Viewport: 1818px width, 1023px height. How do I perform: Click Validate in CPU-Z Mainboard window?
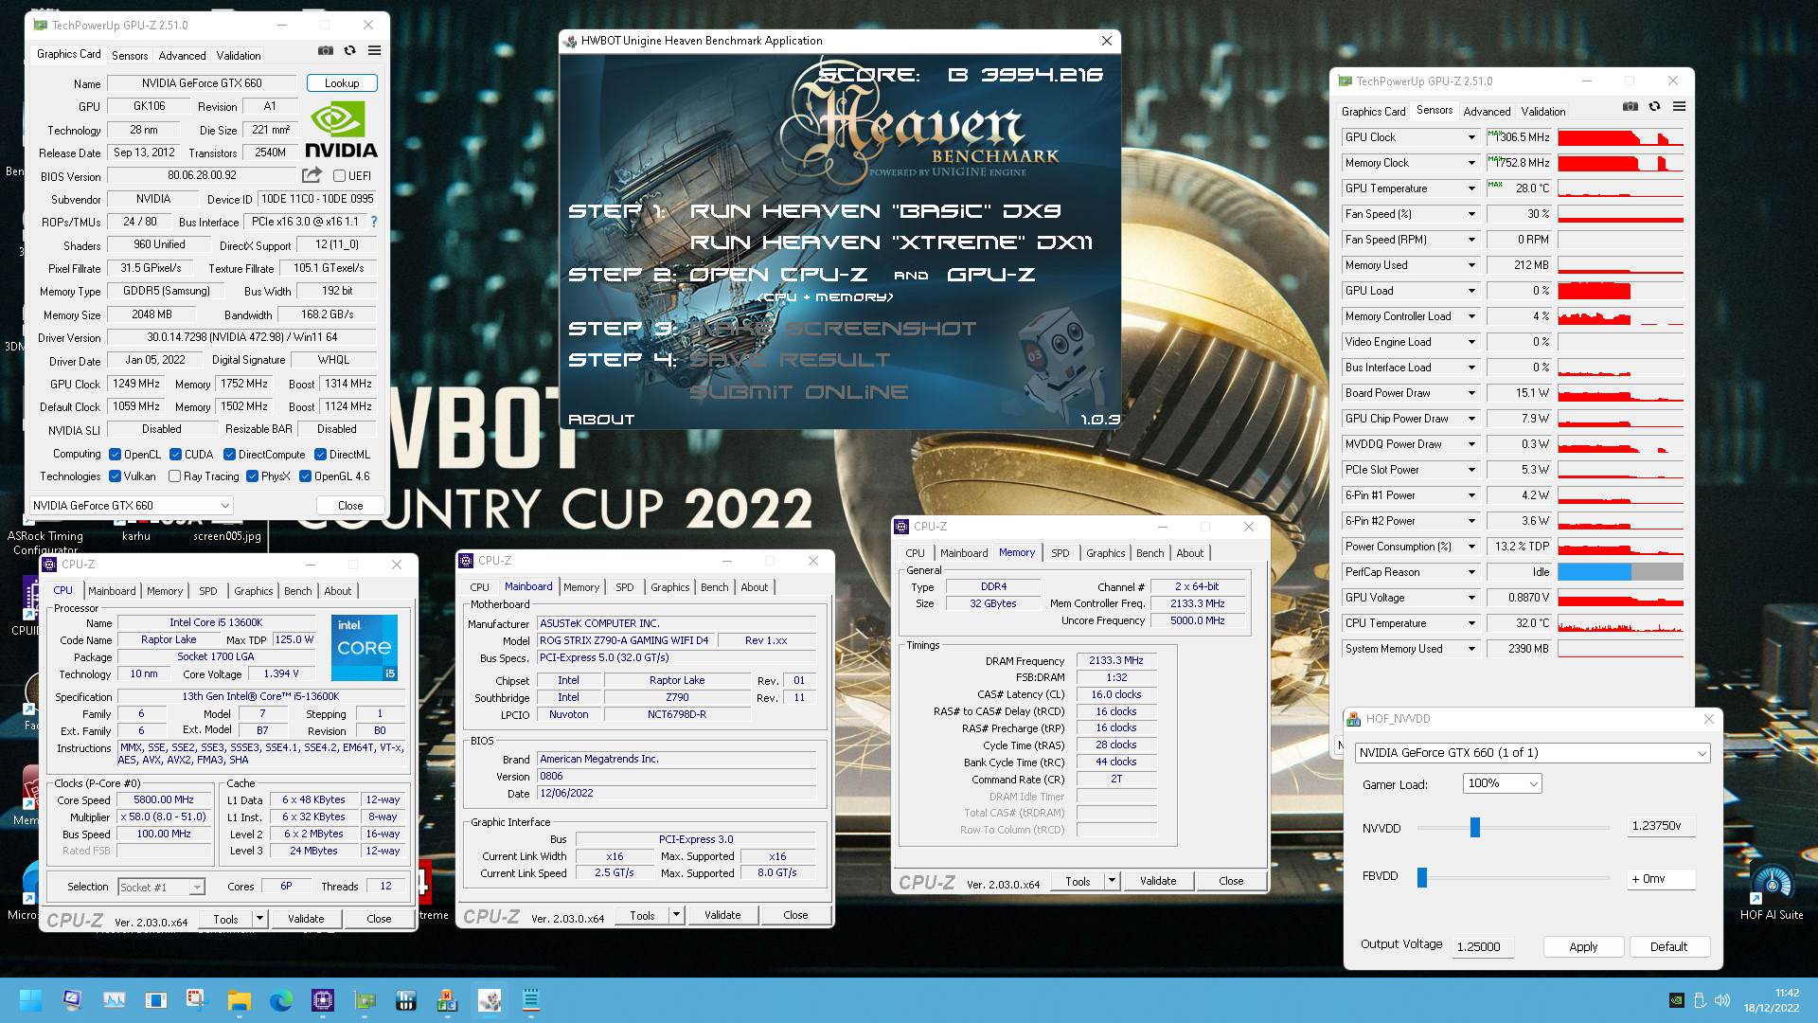tap(722, 915)
